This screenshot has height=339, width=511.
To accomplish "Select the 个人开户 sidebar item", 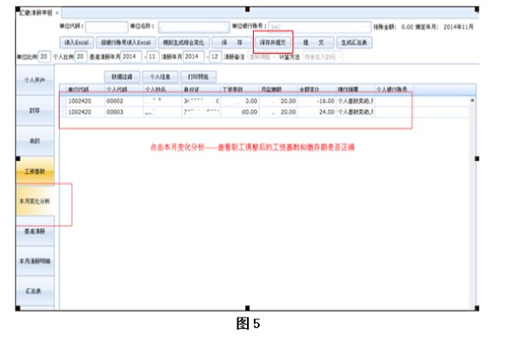I will (x=35, y=80).
